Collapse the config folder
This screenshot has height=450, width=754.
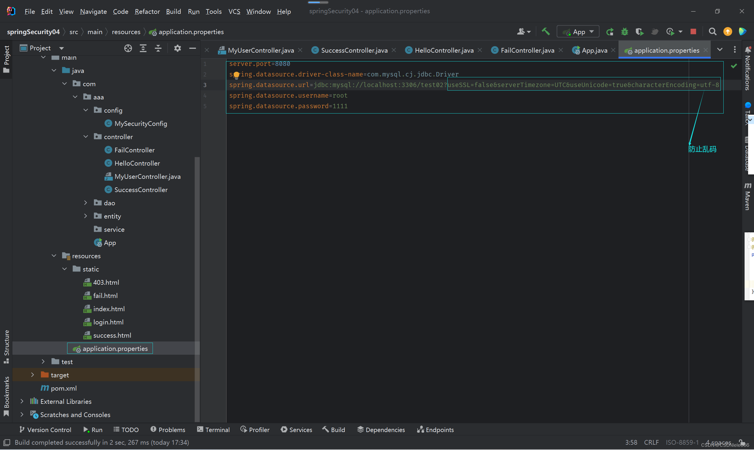[x=85, y=110]
